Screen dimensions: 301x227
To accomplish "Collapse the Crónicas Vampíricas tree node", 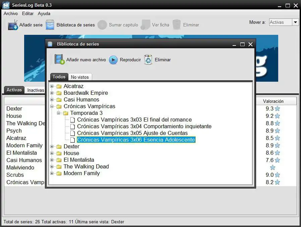I will coord(52,106).
